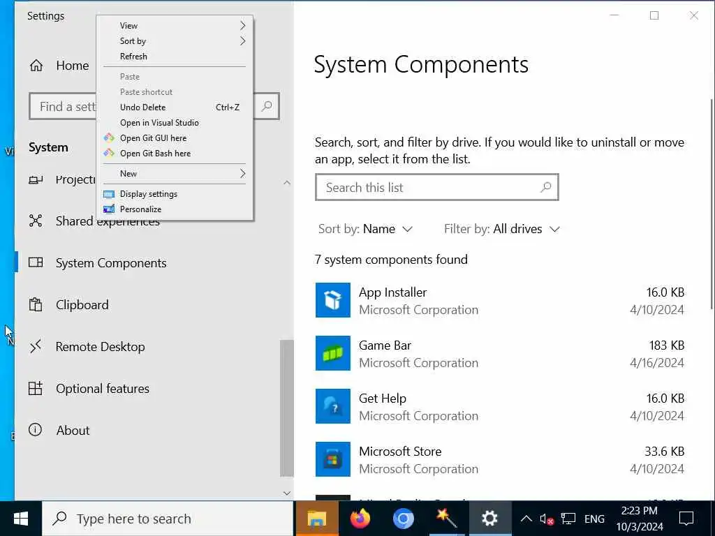
Task: Click the network tray icon
Action: tap(568, 519)
